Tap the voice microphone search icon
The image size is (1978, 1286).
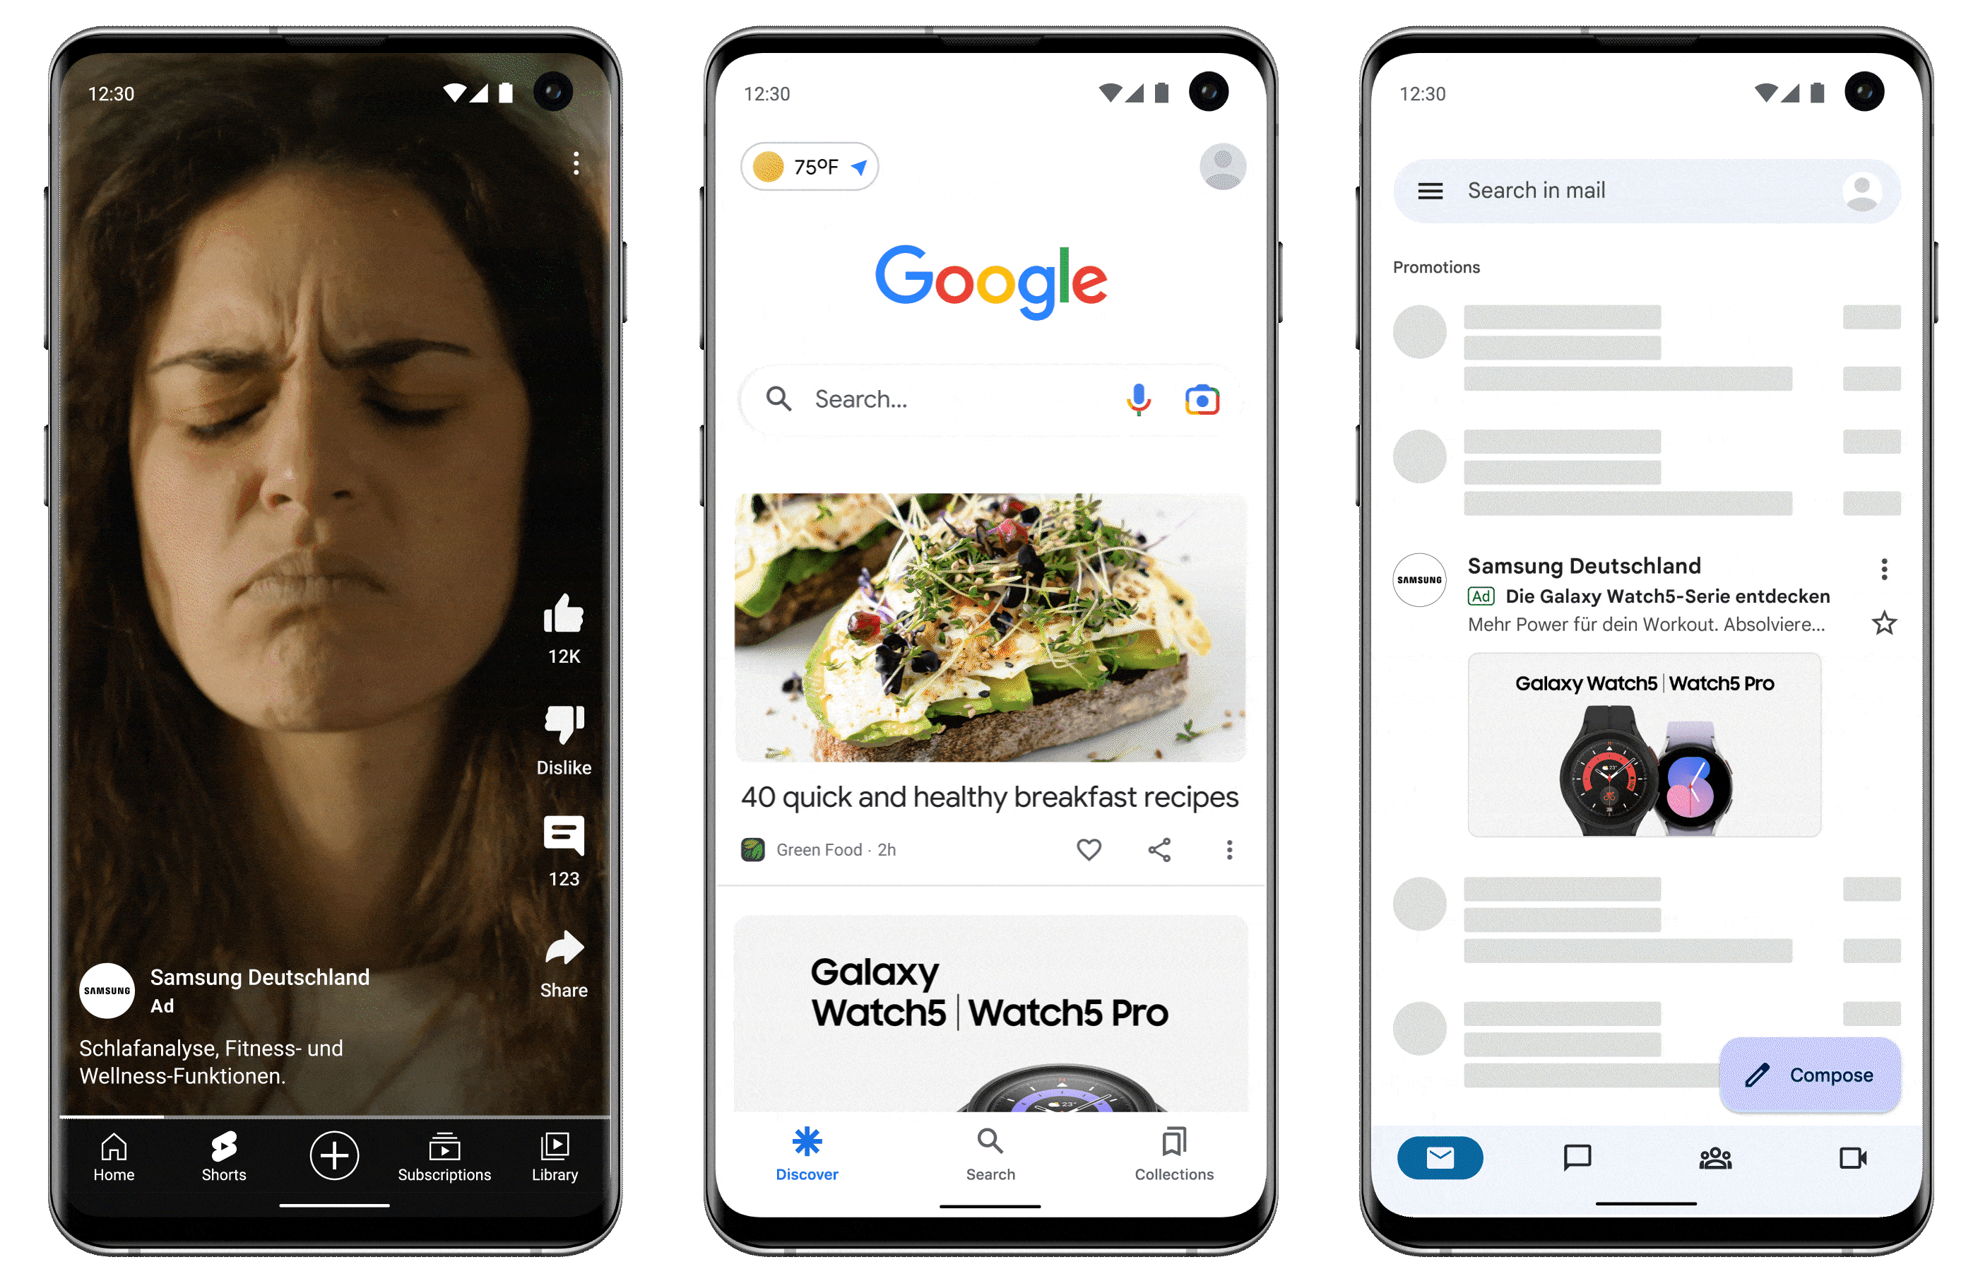[x=1137, y=401]
